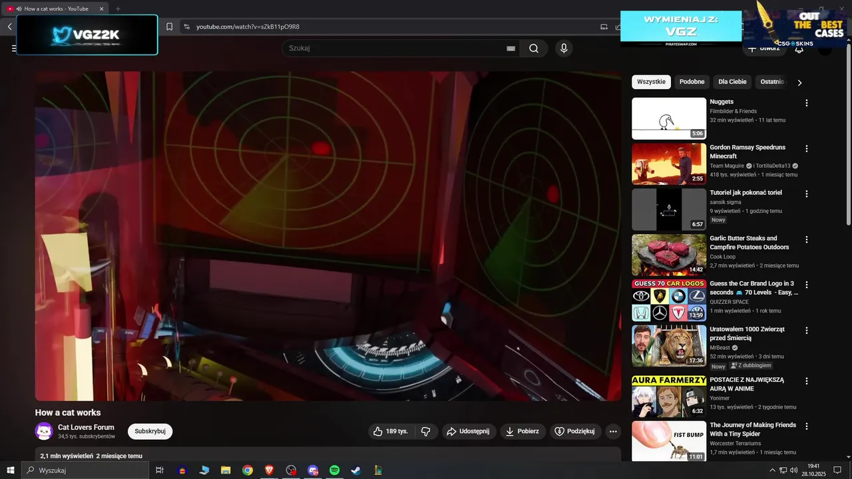
Task: Switch to How a cat works browser tab
Action: click(57, 9)
